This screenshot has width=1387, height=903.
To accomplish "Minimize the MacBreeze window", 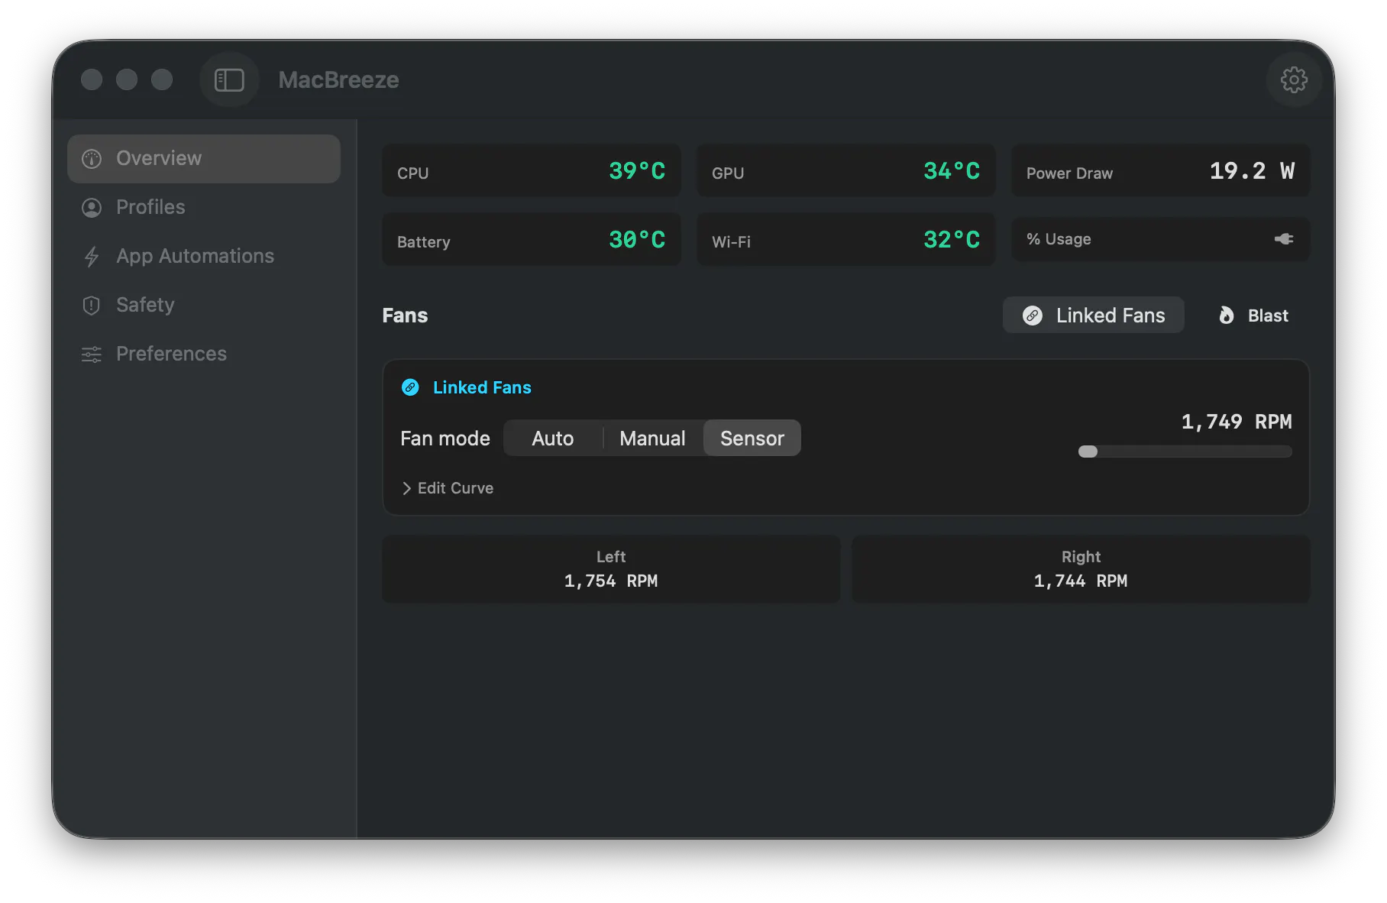I will click(127, 79).
